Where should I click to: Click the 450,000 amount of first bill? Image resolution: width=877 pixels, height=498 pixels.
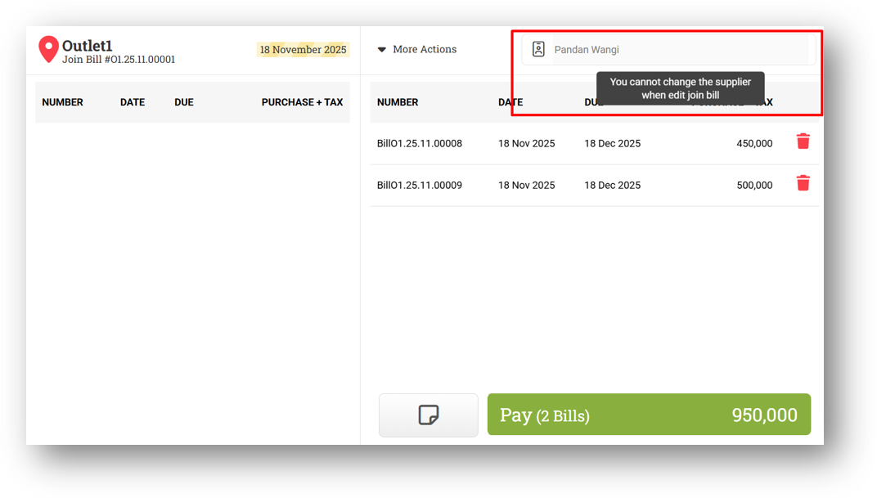[754, 144]
